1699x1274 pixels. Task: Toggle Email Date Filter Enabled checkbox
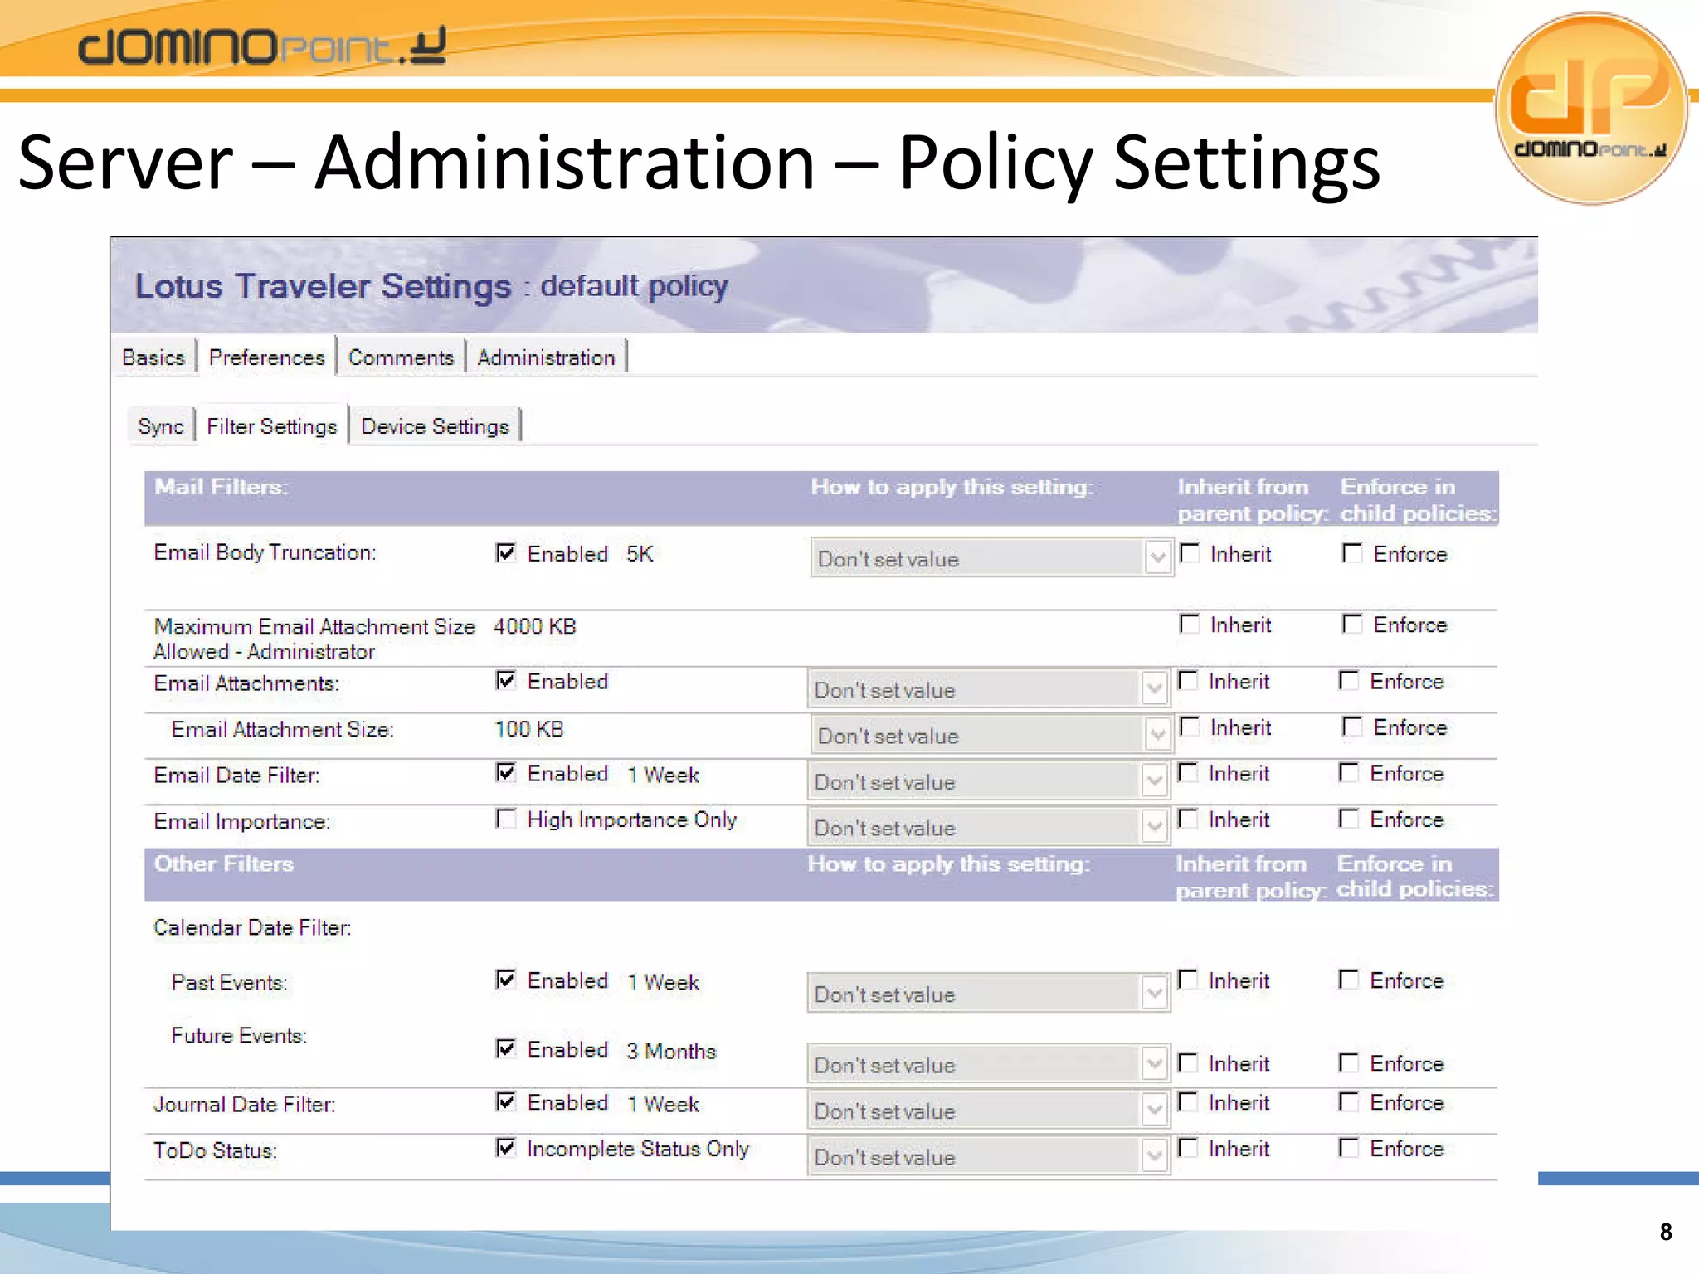(506, 772)
